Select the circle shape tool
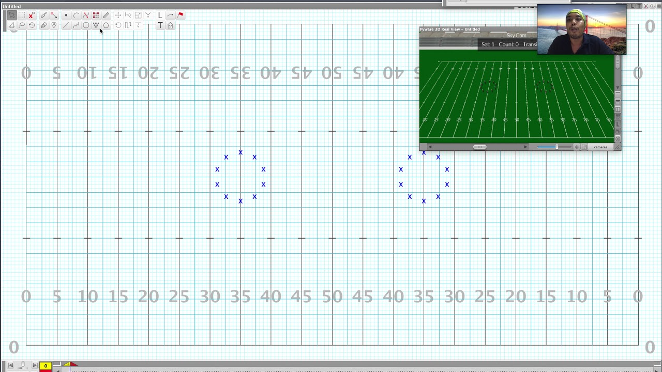662x372 pixels. coord(86,25)
